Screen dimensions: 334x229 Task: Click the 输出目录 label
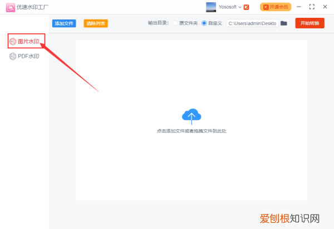coord(158,23)
